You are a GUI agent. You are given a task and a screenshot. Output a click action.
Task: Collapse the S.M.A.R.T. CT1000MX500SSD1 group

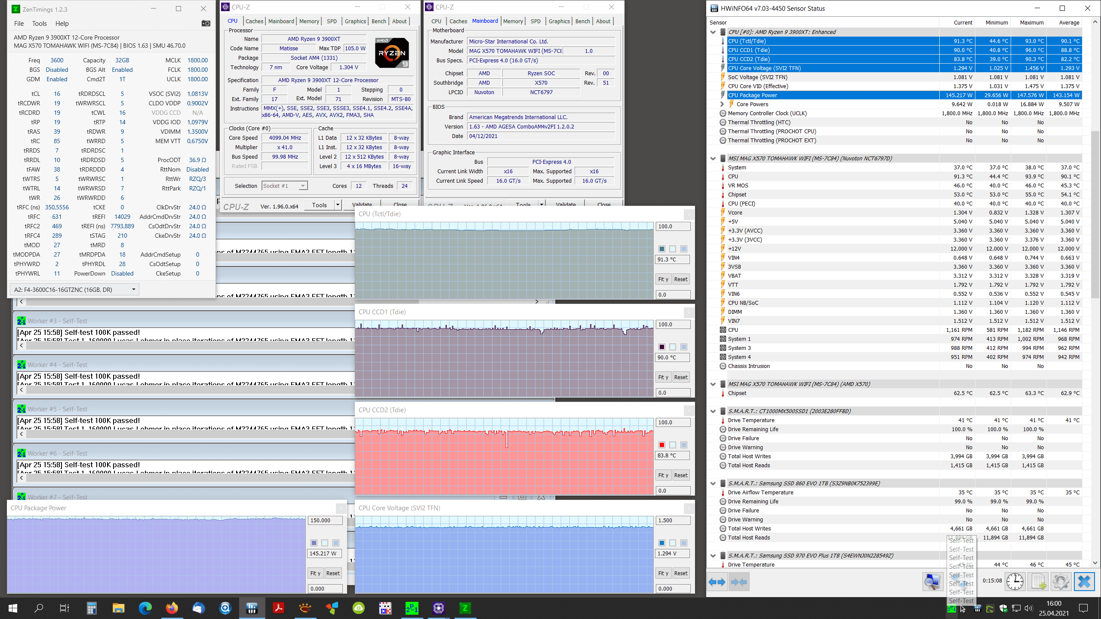(713, 411)
